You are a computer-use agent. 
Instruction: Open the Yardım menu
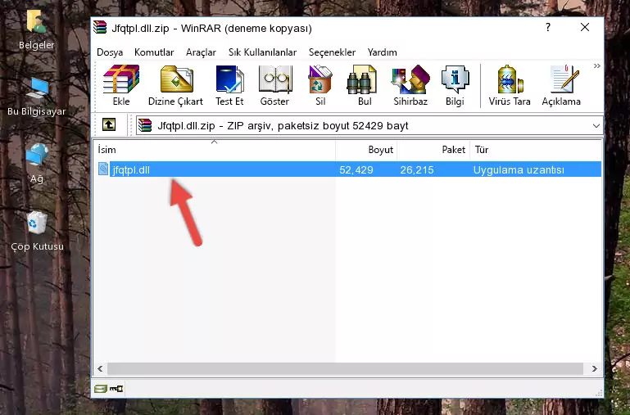382,52
